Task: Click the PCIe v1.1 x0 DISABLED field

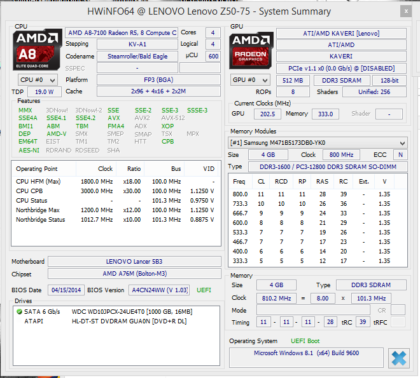Action: point(341,69)
